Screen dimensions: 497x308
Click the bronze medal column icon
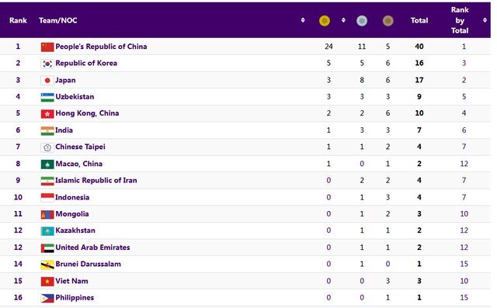click(x=388, y=21)
